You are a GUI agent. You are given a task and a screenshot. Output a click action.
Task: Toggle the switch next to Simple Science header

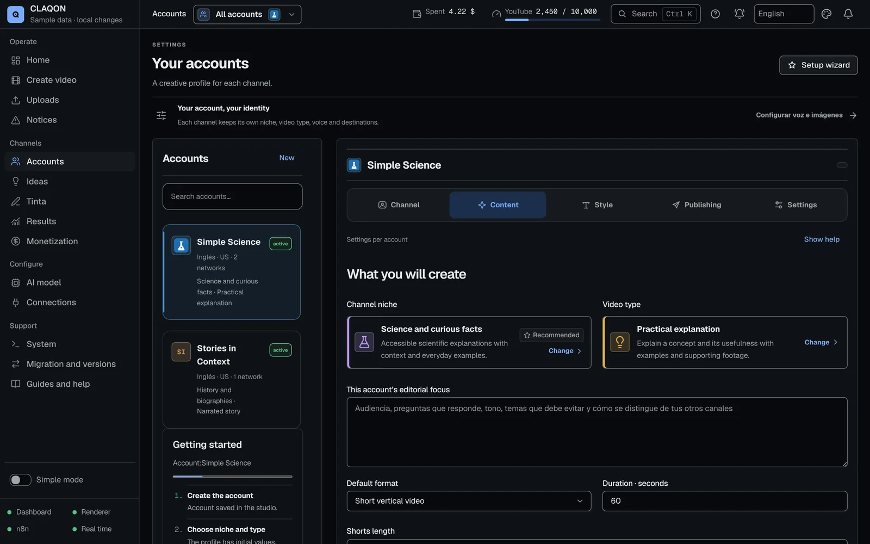click(x=842, y=165)
